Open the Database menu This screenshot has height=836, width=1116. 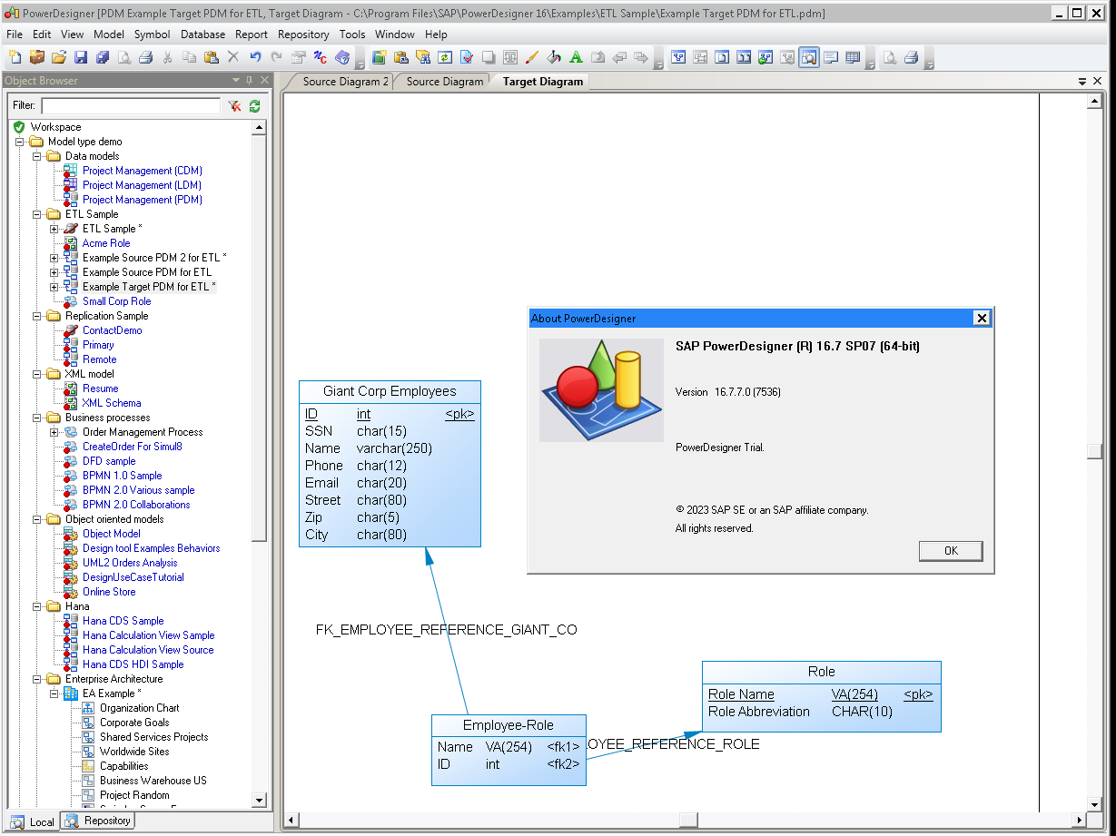point(203,34)
